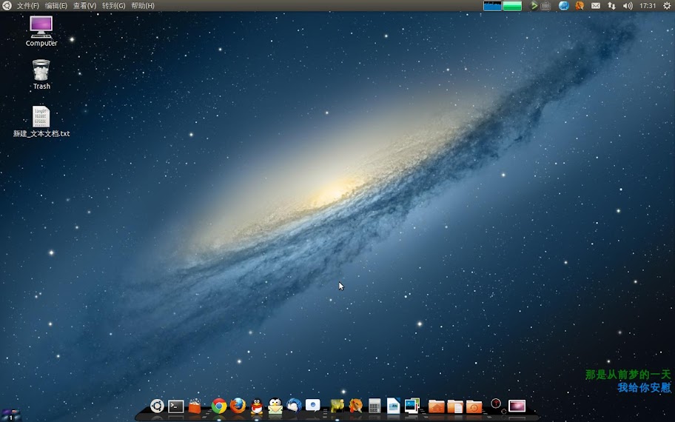The image size is (675, 422).
Task: Click the 17:31 clock in panel
Action: [x=648, y=6]
